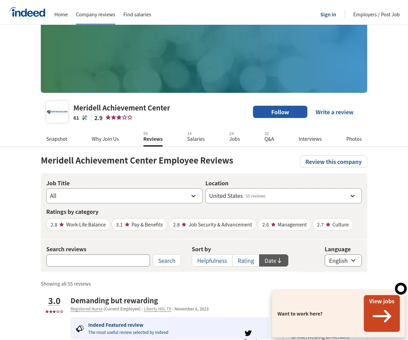This screenshot has width=408, height=340.
Task: Click the white arrow in View jobs tile
Action: point(382,316)
